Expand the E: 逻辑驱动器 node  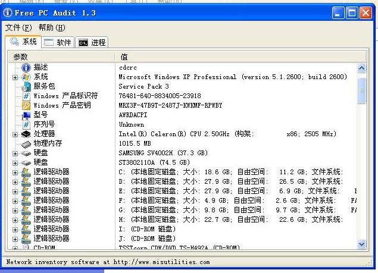point(15,192)
